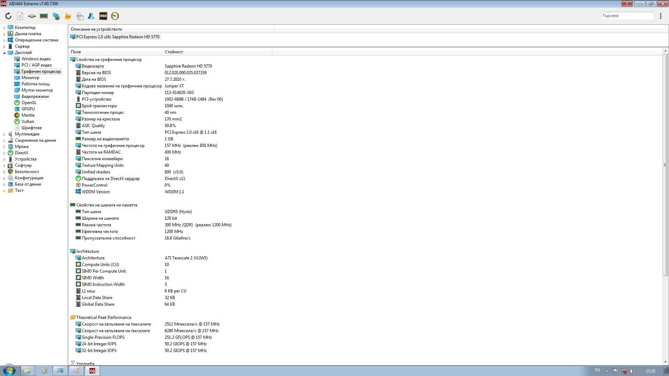The width and height of the screenshot is (669, 376).
Task: Select База от данни tree item
Action: pyautogui.click(x=28, y=184)
